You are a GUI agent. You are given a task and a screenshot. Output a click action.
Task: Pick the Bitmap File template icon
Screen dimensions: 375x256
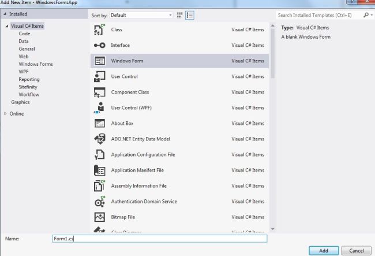[99, 217]
